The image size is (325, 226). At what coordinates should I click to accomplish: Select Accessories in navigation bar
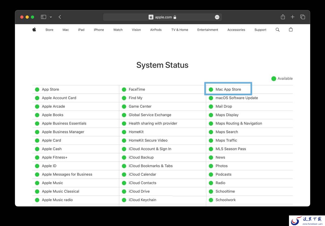pyautogui.click(x=236, y=30)
